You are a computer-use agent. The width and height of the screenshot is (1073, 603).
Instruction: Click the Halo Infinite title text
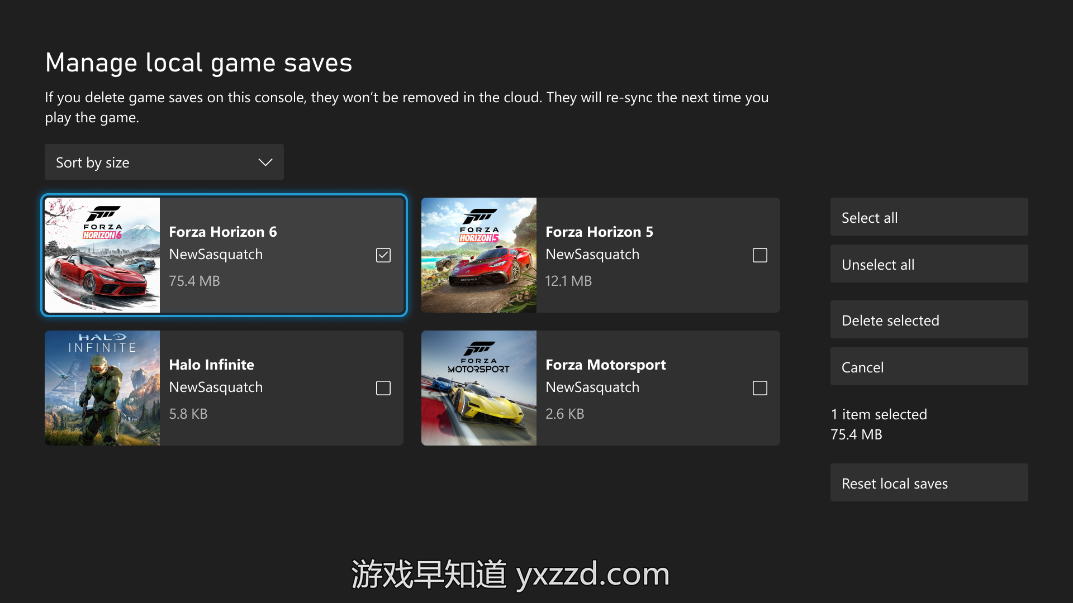pos(211,365)
